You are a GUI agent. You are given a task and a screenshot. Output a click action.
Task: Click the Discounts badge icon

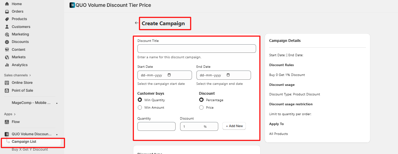tap(7, 42)
